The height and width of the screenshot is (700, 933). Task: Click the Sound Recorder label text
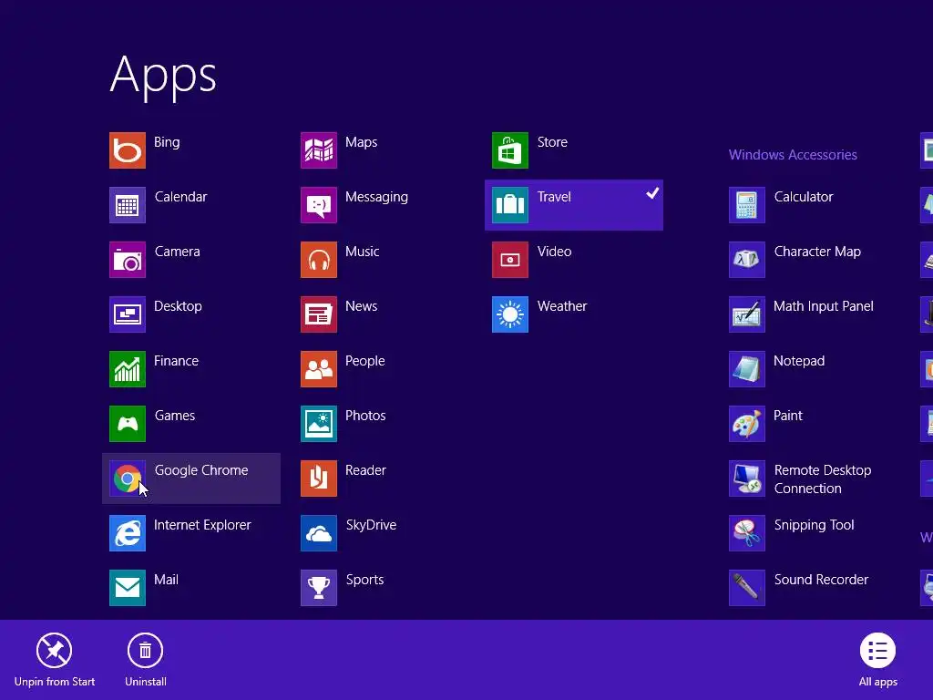tap(821, 580)
